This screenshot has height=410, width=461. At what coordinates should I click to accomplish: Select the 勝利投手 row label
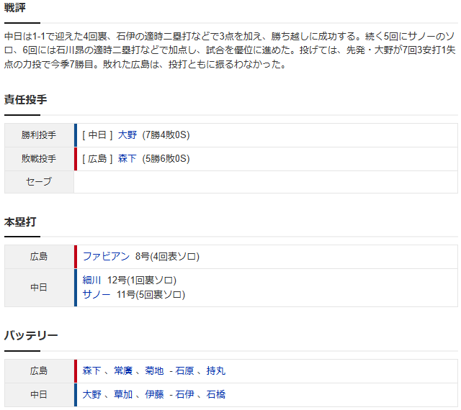coord(39,135)
